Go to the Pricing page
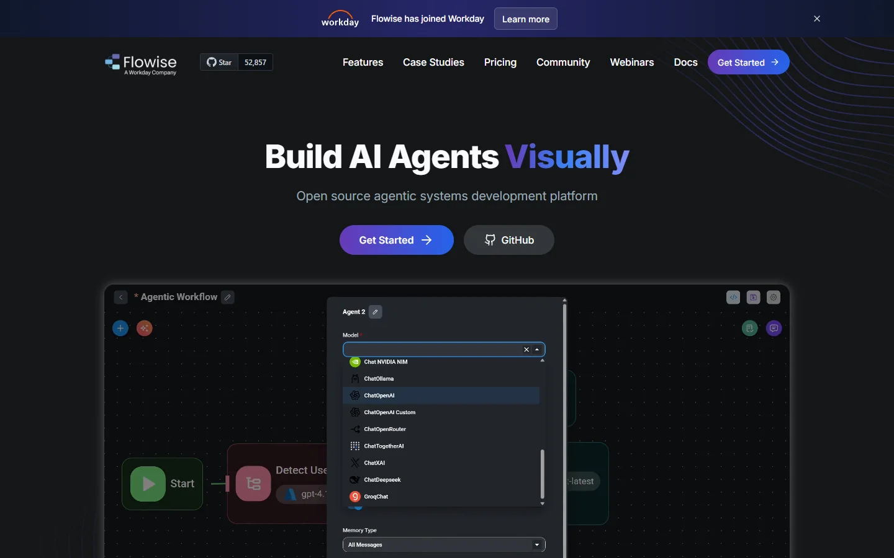This screenshot has height=558, width=894. coord(500,62)
